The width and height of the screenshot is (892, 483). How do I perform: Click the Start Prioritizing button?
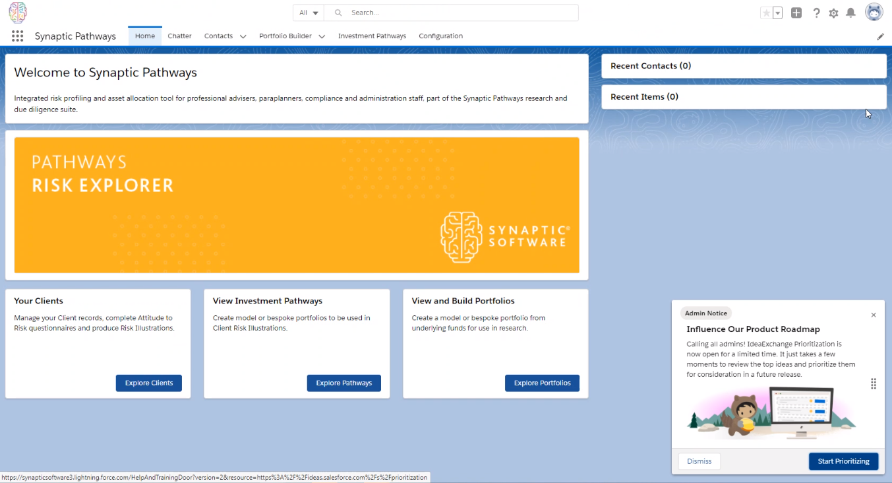[844, 461]
